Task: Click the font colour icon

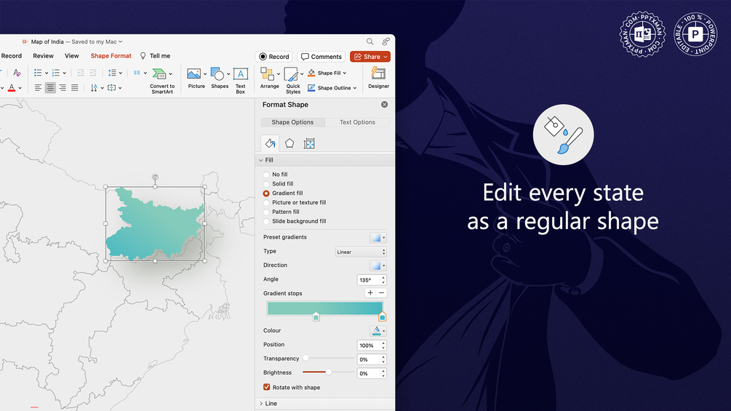Action: pyautogui.click(x=12, y=87)
